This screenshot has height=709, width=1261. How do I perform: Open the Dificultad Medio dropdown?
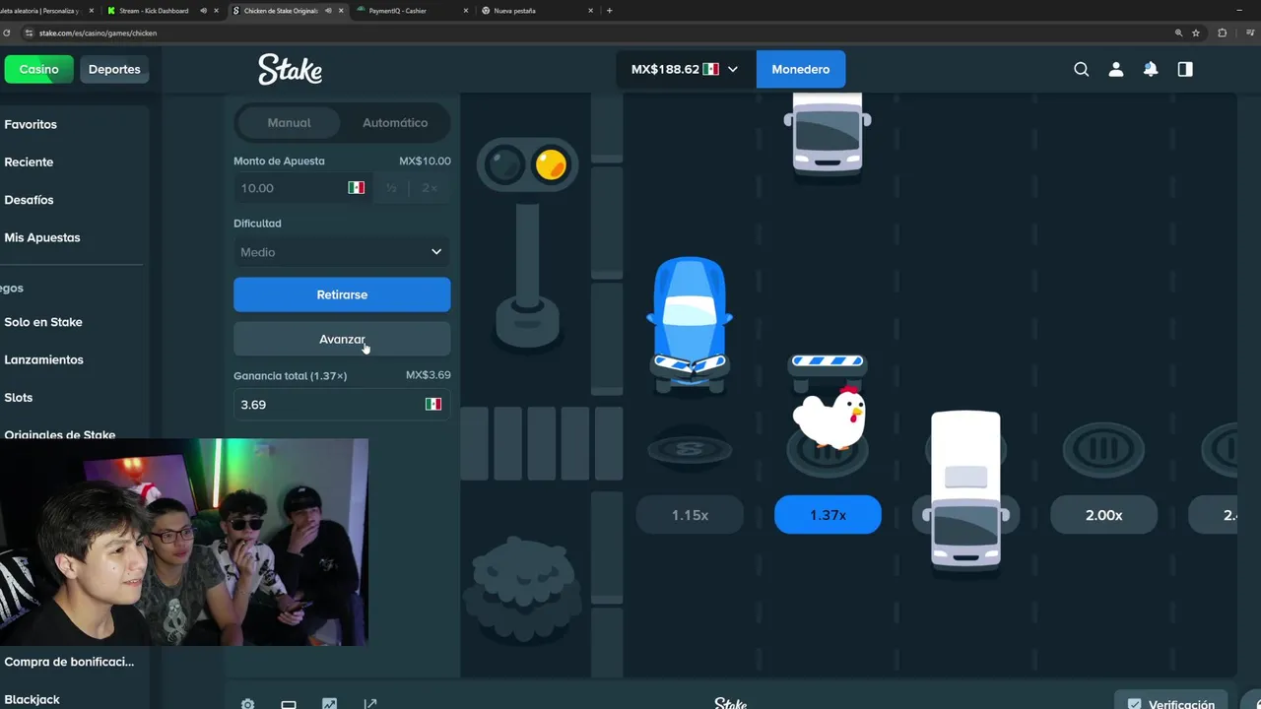(x=342, y=252)
